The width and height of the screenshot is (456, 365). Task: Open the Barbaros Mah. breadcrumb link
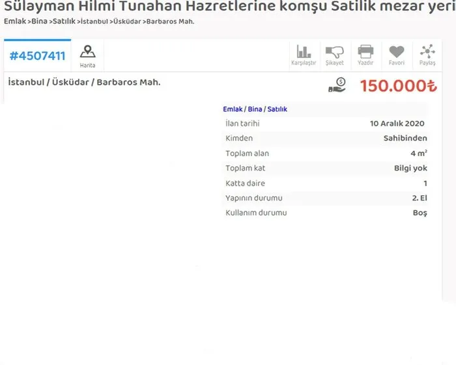(170, 21)
